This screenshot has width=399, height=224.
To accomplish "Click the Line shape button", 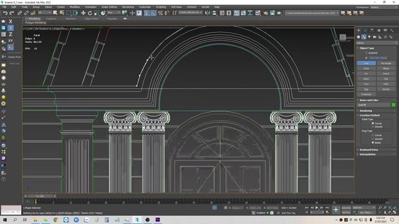I will click(366, 63).
